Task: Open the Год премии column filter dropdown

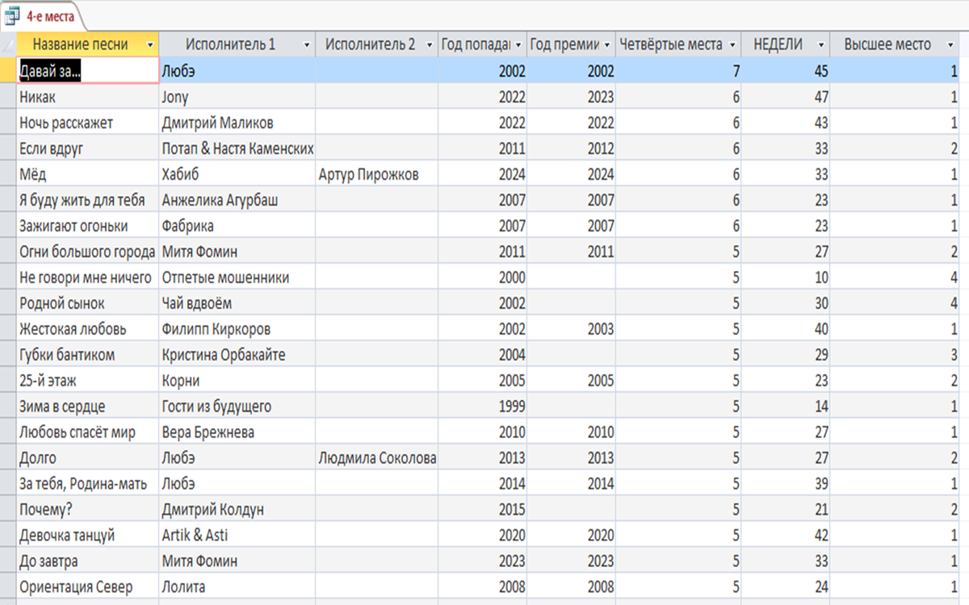Action: coord(607,44)
